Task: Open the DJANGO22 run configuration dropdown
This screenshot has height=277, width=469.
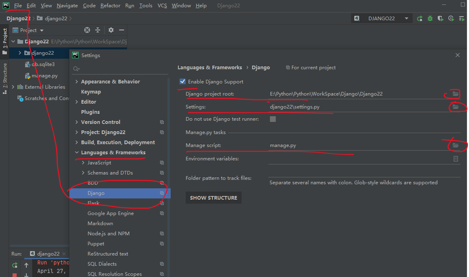Action: [x=382, y=18]
